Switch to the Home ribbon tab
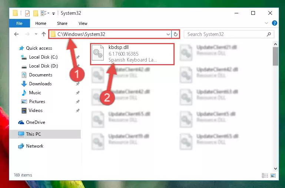This screenshot has width=285, height=188. (41, 23)
